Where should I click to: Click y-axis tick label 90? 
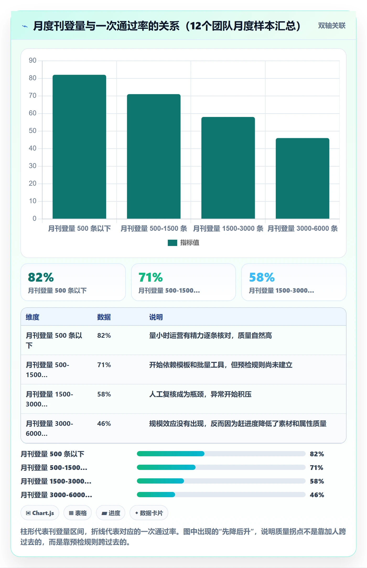coord(33,60)
